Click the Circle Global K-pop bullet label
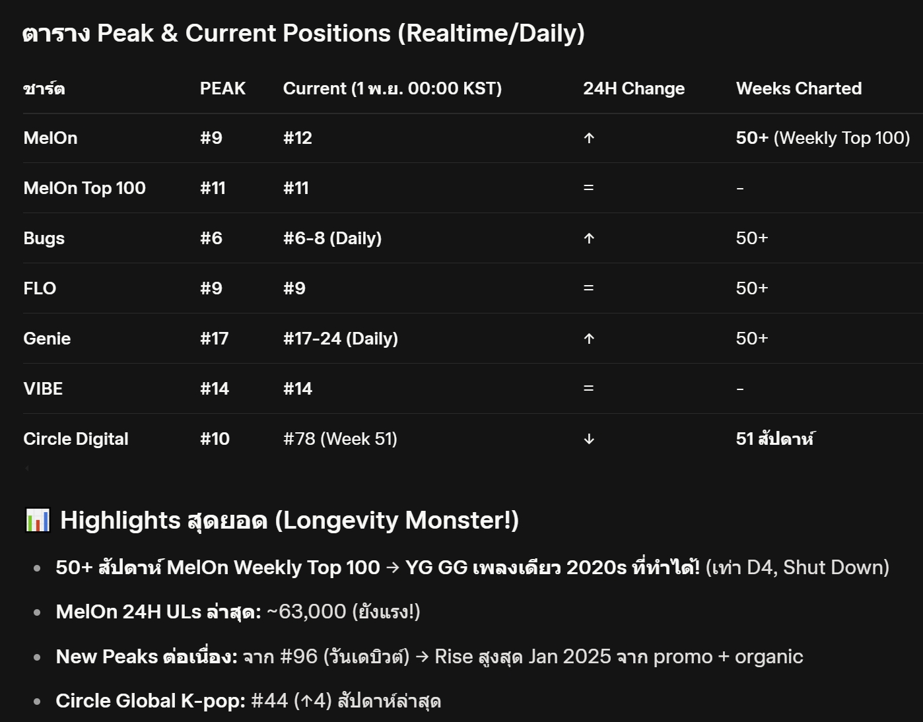The image size is (923, 722). 151,700
